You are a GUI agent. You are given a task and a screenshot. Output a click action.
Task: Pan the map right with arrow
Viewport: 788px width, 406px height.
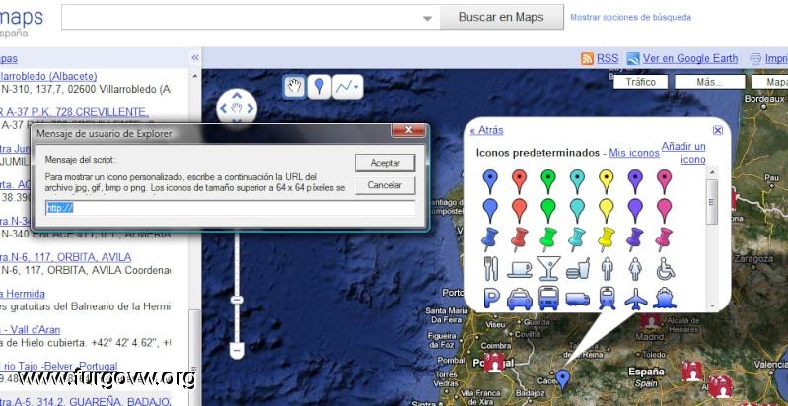click(251, 108)
